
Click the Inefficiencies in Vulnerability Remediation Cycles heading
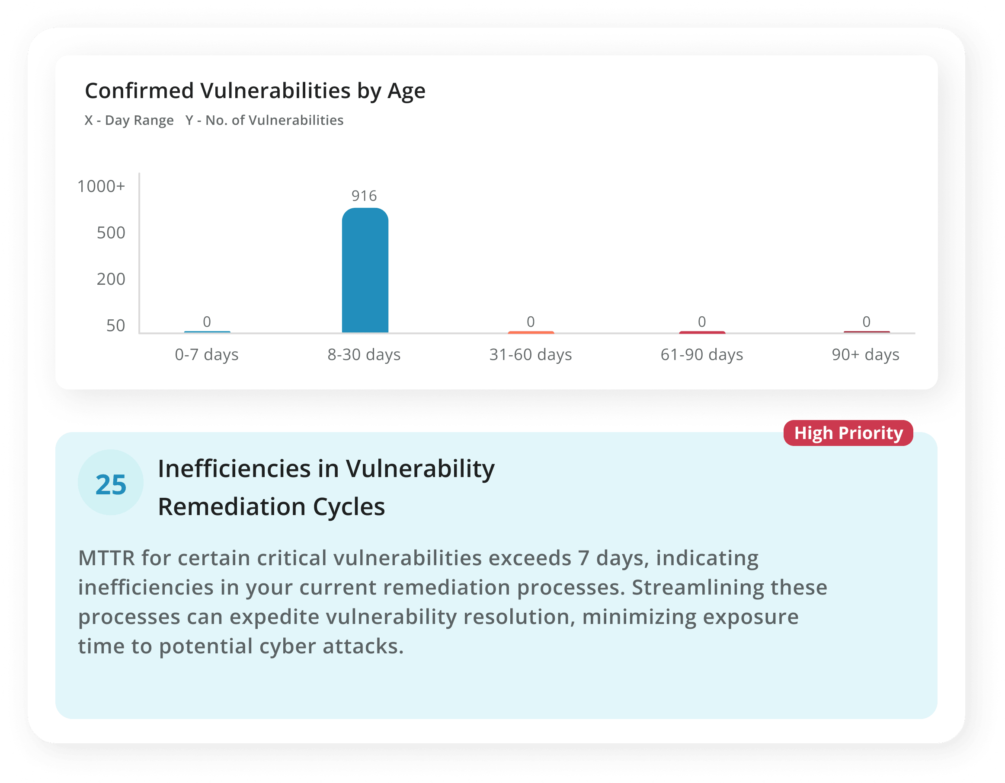(x=326, y=487)
